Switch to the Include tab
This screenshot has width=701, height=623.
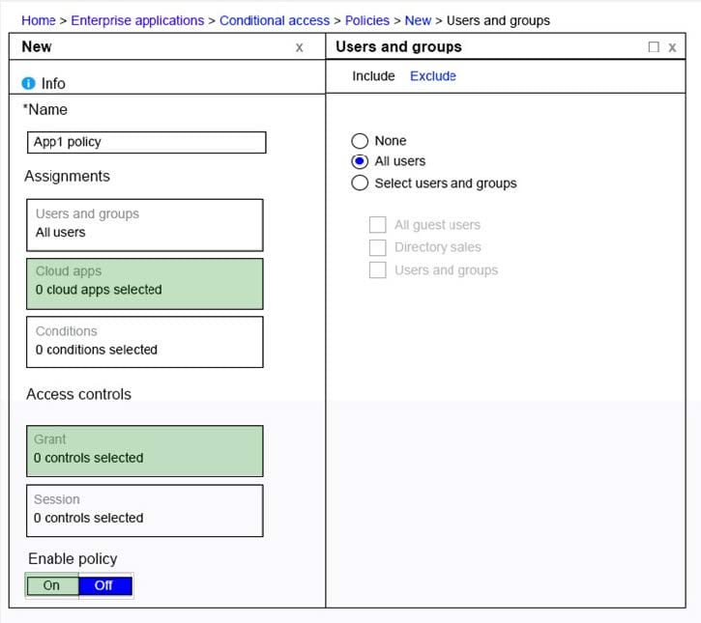[x=373, y=76]
